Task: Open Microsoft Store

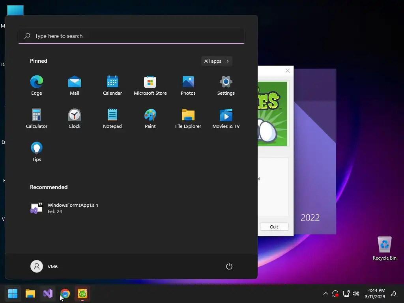Action: click(x=150, y=86)
